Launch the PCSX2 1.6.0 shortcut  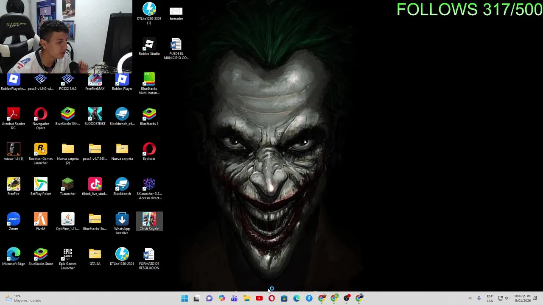68,83
